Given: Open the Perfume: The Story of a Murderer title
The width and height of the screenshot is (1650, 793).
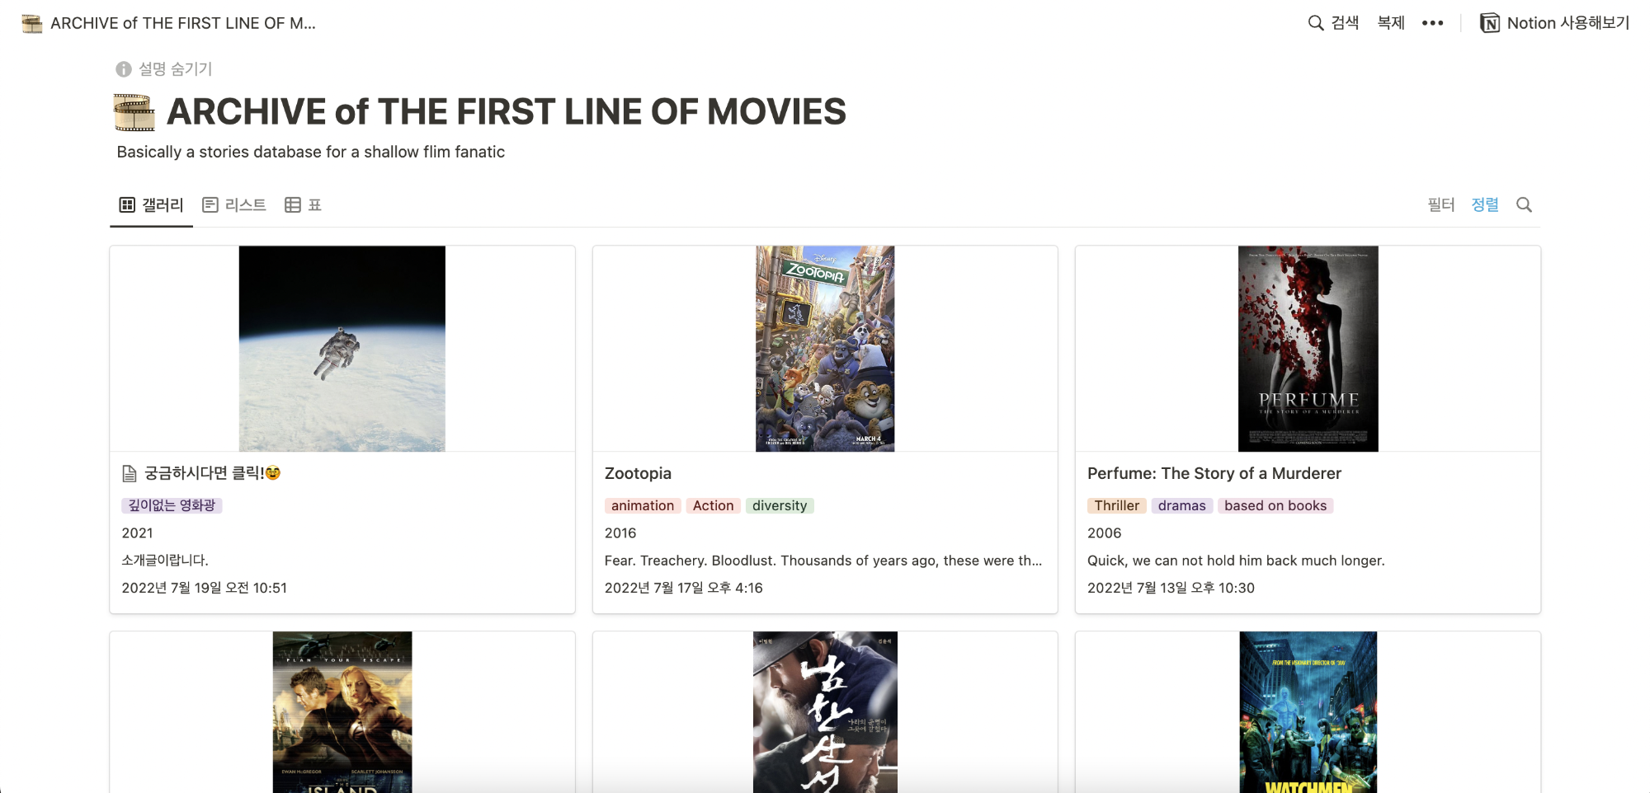Looking at the screenshot, I should tap(1214, 473).
